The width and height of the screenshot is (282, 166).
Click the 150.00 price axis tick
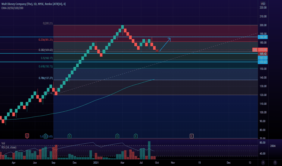(x=263, y=69)
